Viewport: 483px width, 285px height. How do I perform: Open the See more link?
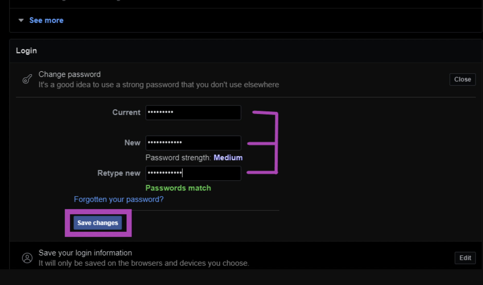[46, 20]
